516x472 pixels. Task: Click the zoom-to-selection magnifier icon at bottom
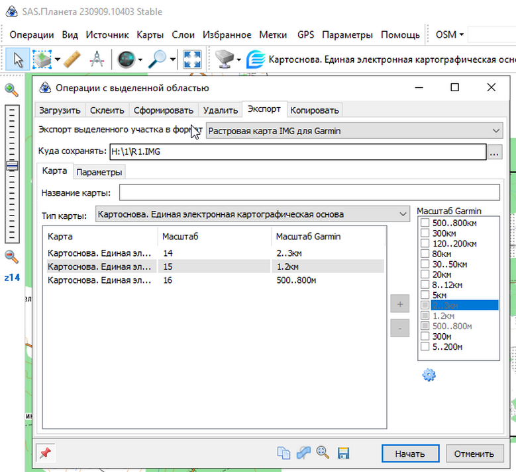(x=323, y=453)
